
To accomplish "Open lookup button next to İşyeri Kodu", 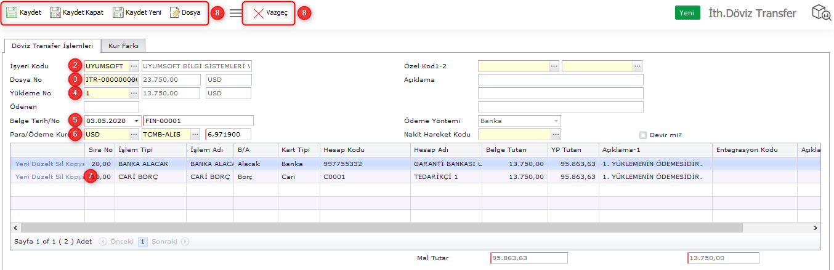I will [134, 66].
